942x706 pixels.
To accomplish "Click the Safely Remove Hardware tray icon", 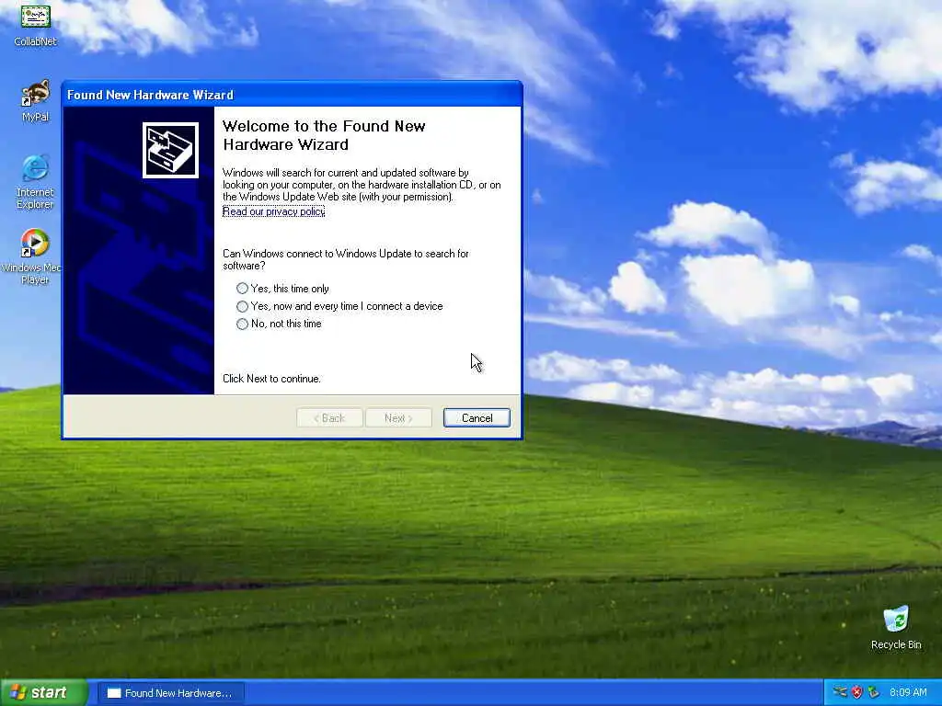I will pos(874,692).
